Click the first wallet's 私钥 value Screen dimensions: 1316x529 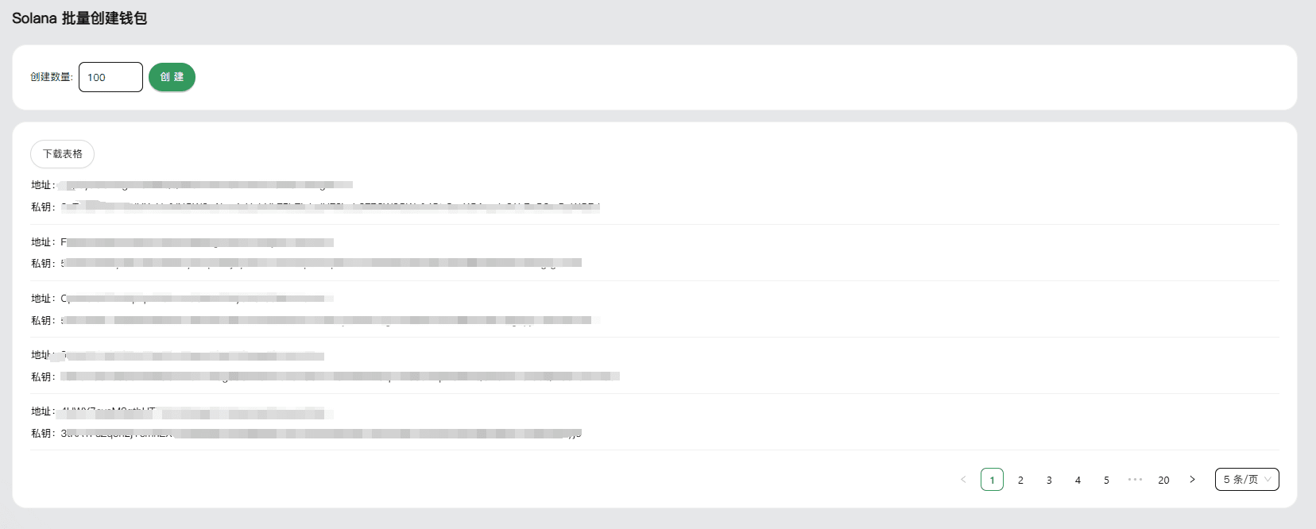tap(330, 207)
